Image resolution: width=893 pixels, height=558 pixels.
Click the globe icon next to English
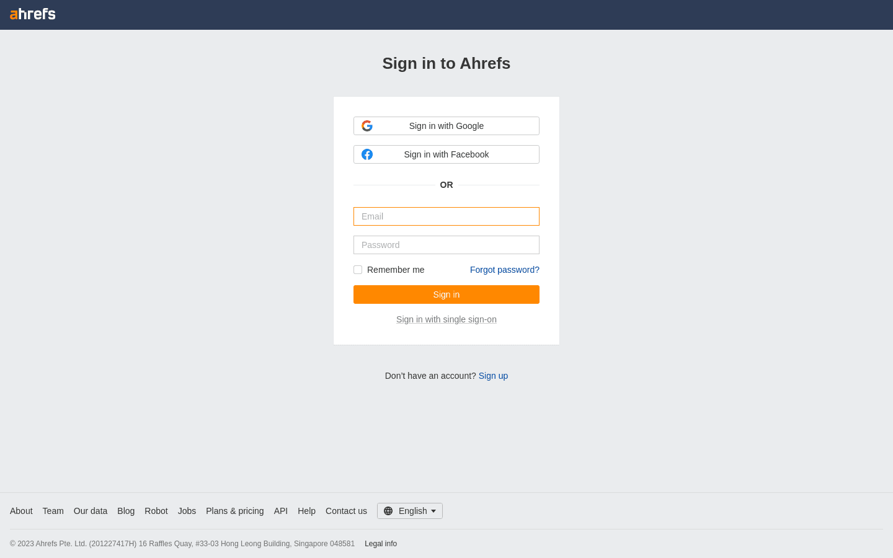click(389, 511)
